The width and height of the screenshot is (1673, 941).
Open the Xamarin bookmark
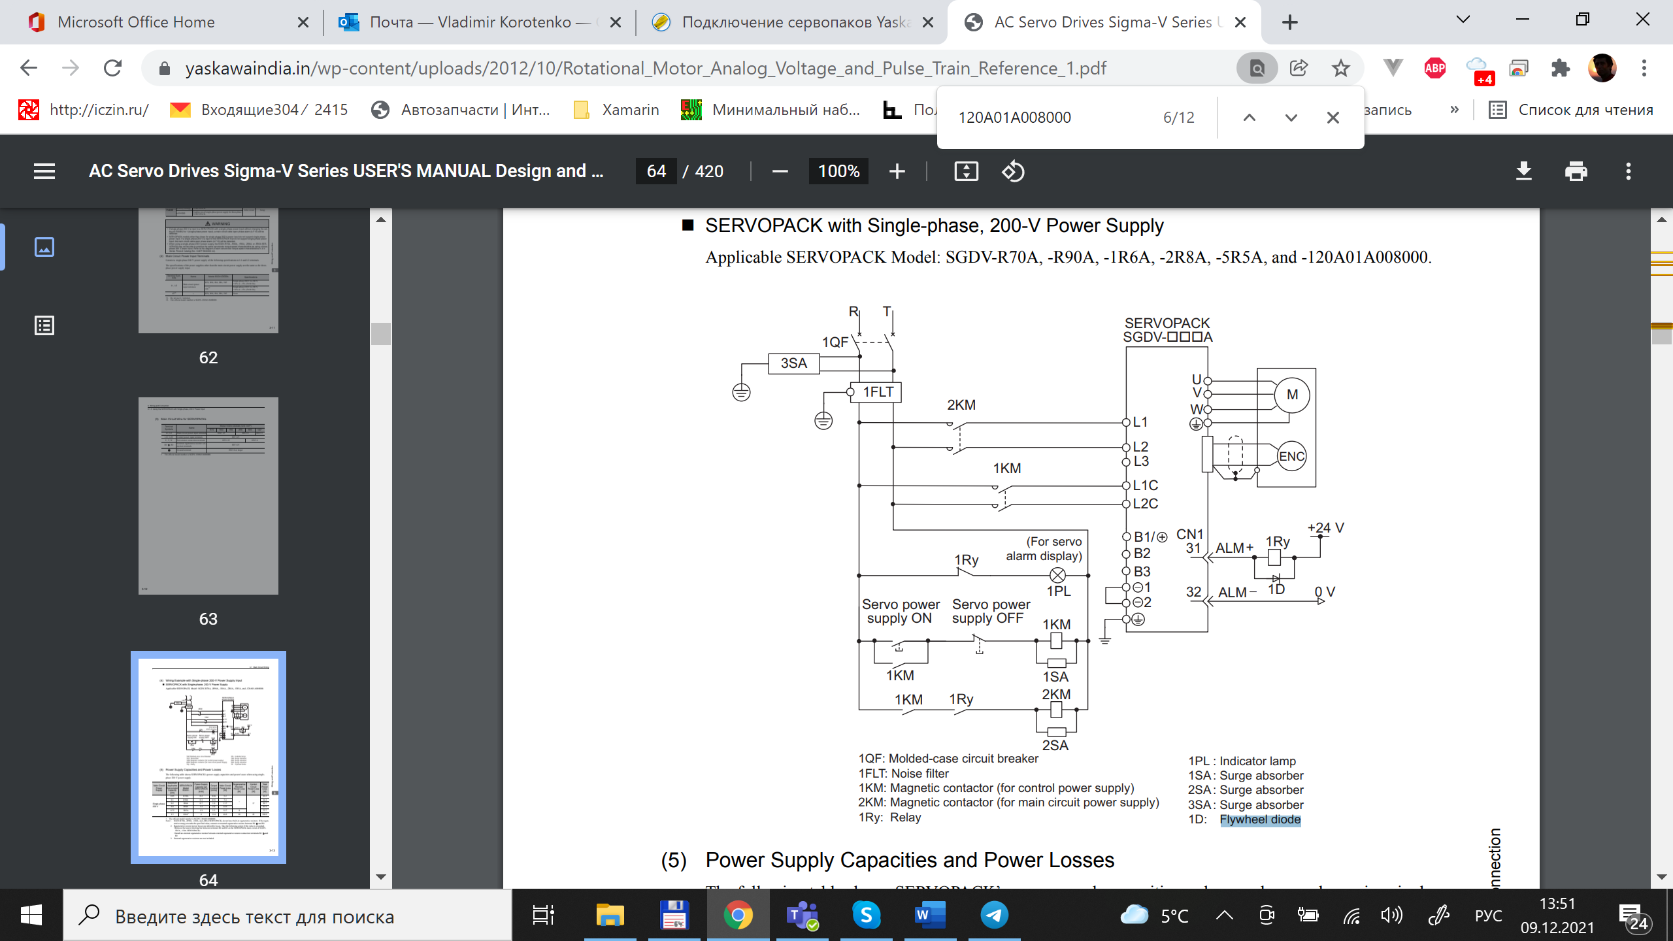pos(616,110)
